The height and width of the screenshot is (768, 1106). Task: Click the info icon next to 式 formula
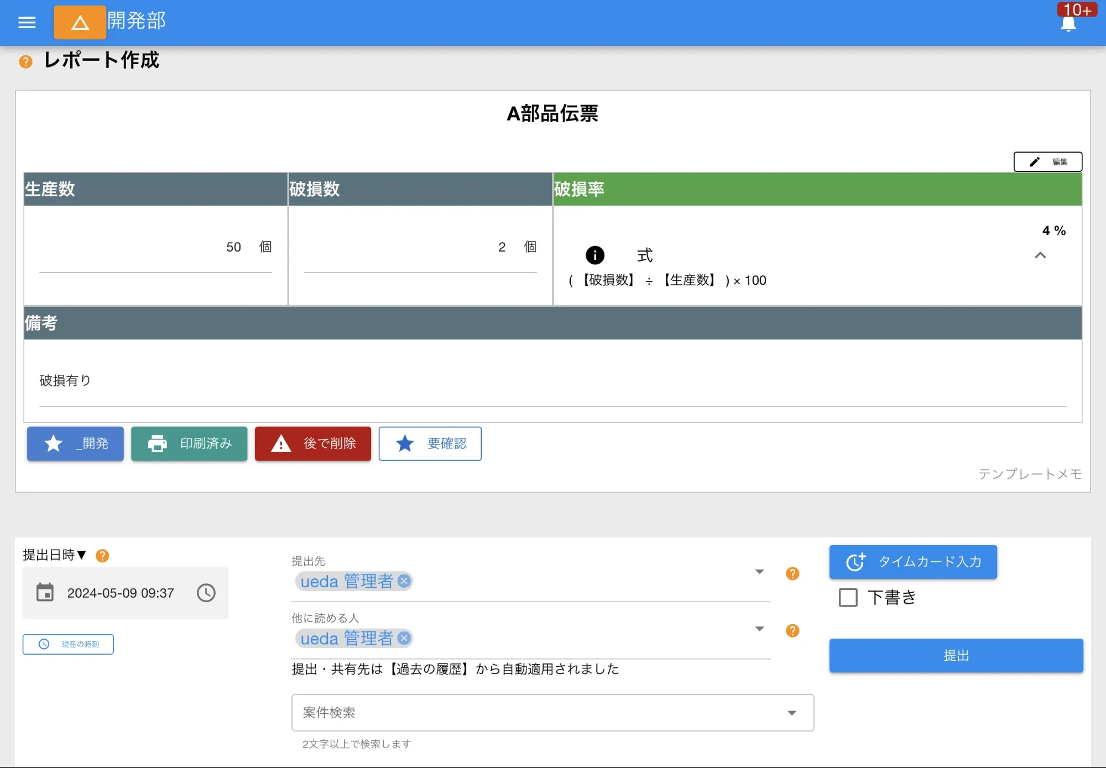coord(594,255)
